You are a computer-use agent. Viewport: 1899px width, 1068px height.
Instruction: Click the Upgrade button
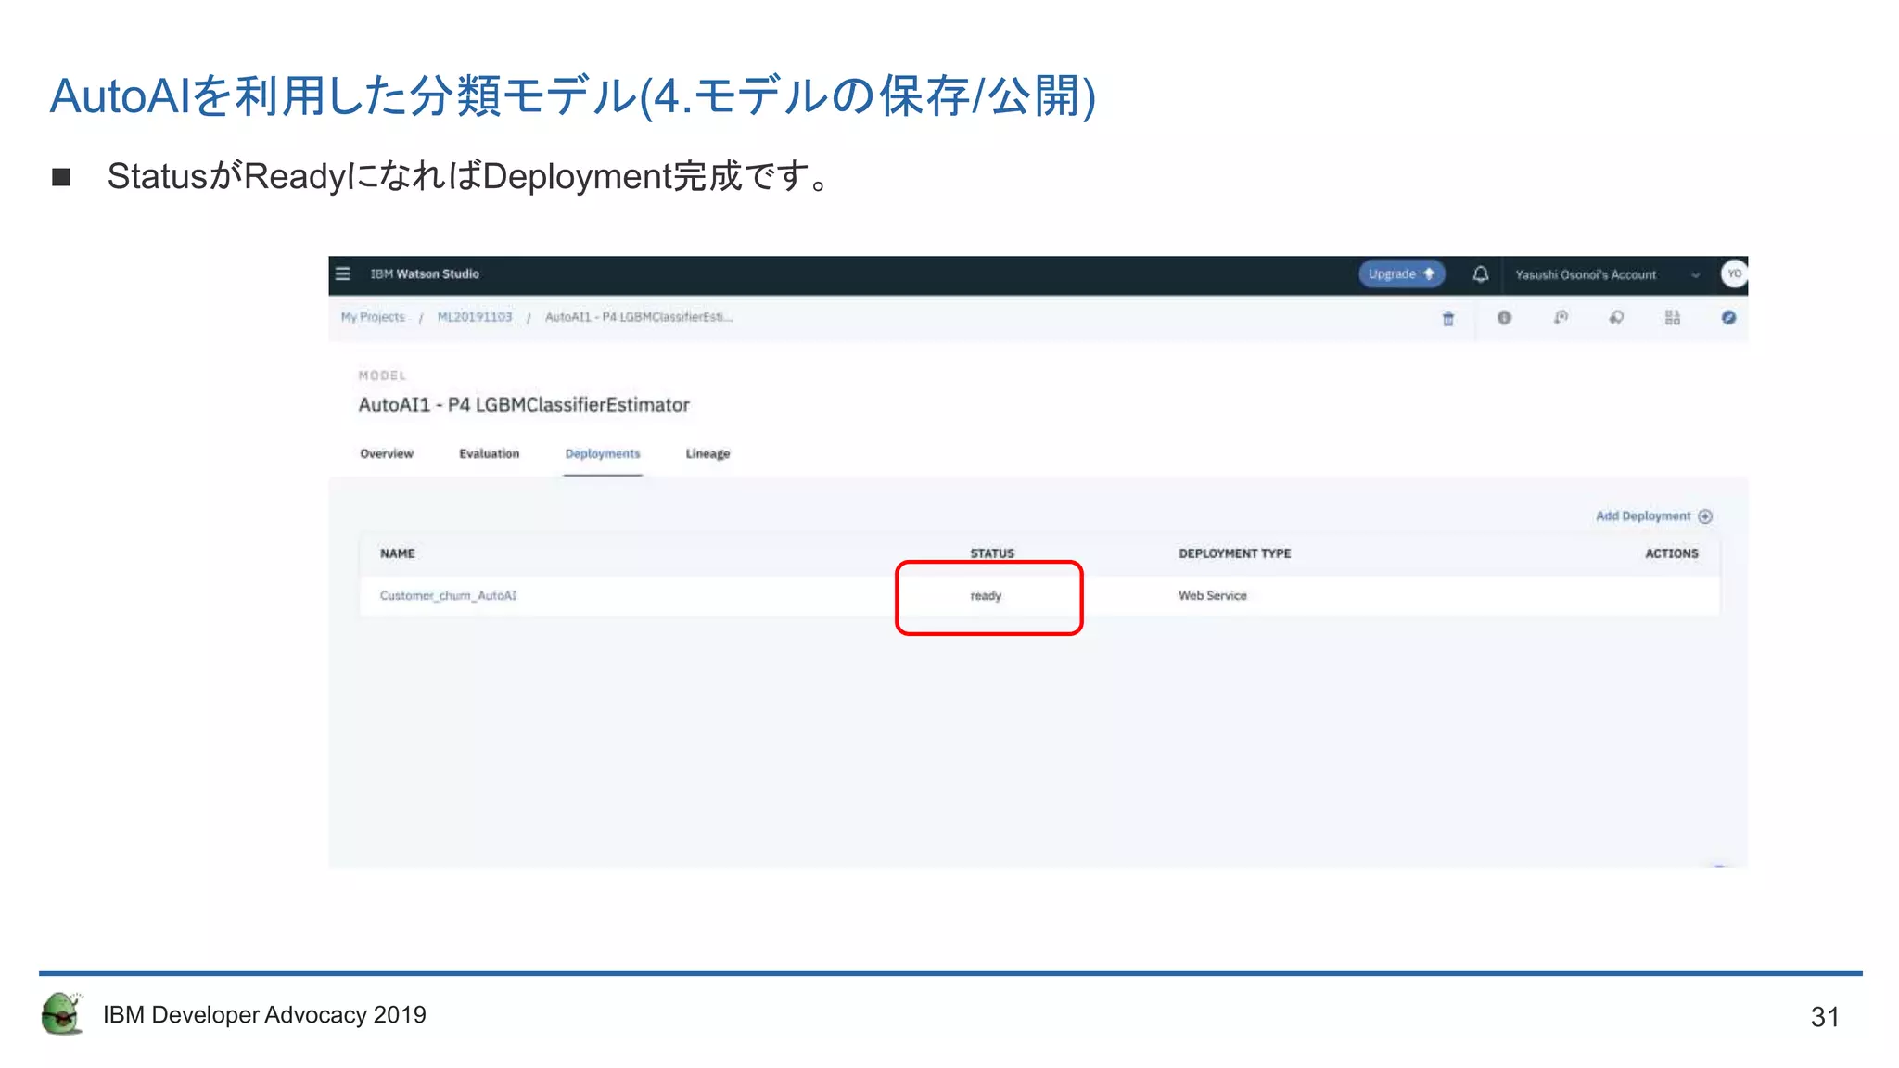(x=1401, y=273)
